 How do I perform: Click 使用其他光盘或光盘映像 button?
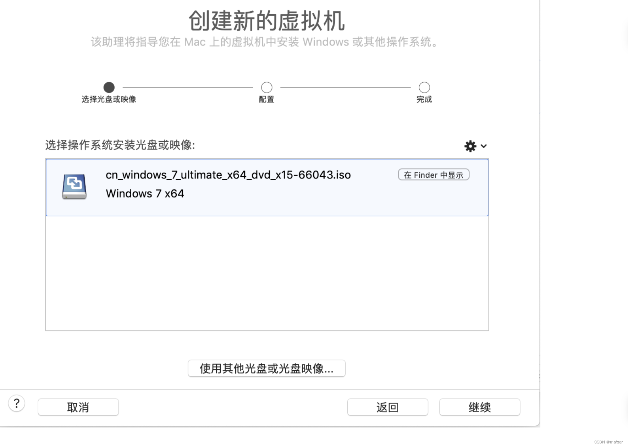click(x=266, y=369)
